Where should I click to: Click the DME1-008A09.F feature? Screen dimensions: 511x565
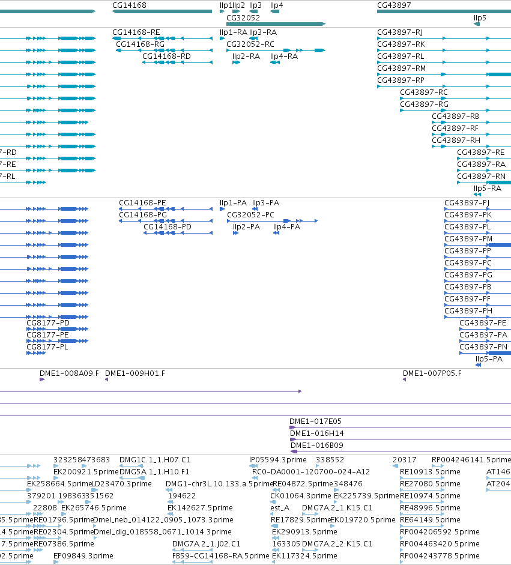42,379
